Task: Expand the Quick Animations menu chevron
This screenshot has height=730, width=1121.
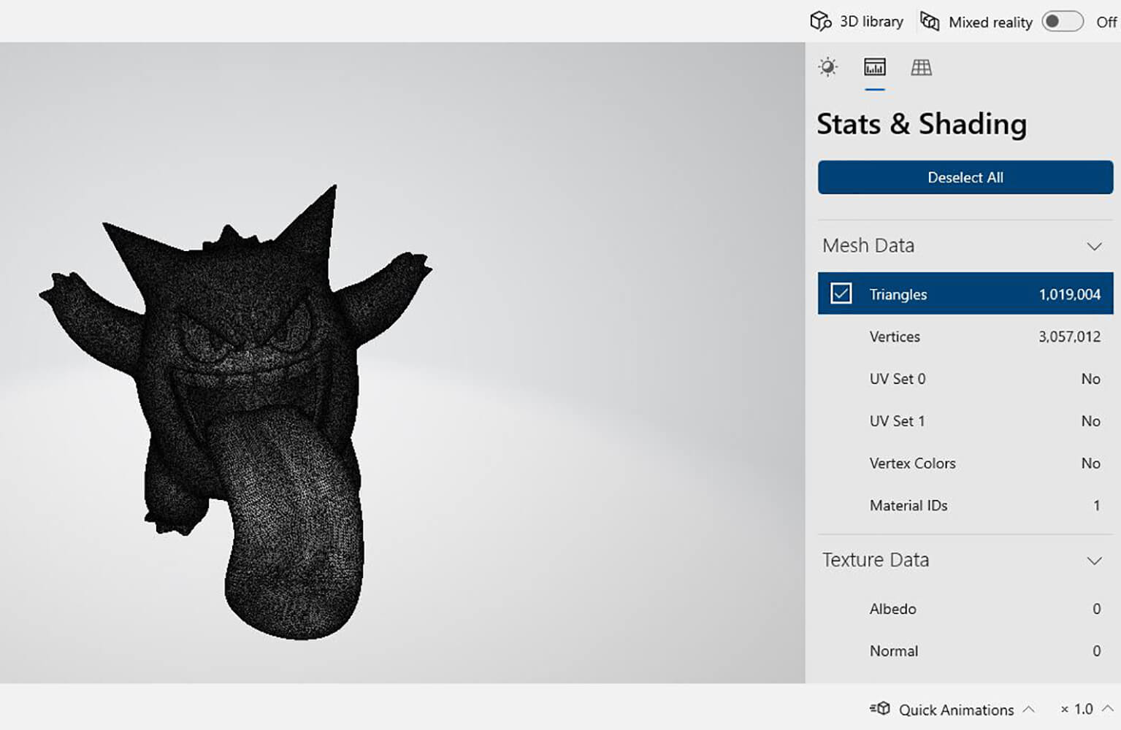Action: coord(1029,709)
